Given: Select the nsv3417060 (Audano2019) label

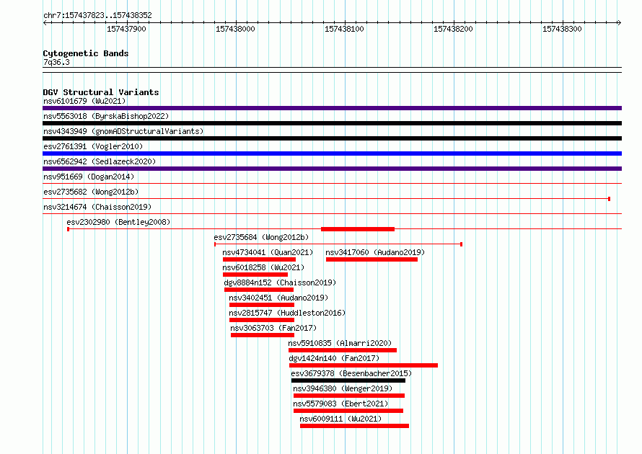Looking at the screenshot, I should tap(375, 252).
